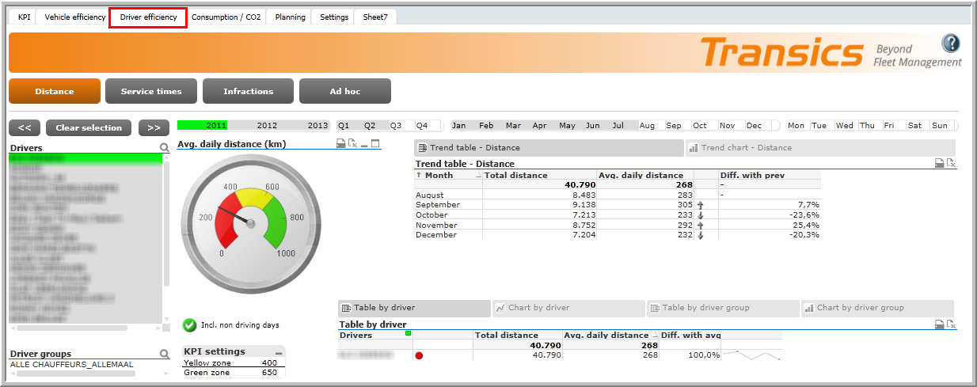Viewport: 977px width, 387px height.
Task: Collapse the KPI settings panel
Action: (279, 352)
